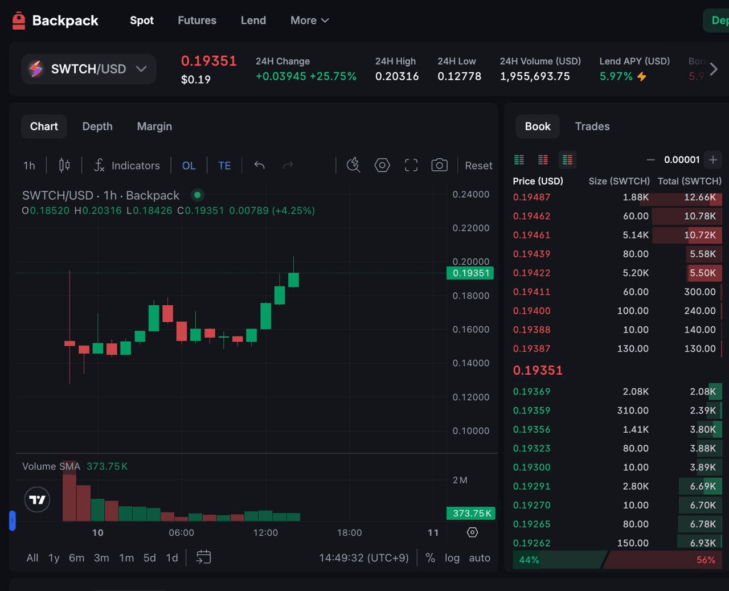Open quick search lightning icon
This screenshot has height=591, width=729.
pos(353,165)
